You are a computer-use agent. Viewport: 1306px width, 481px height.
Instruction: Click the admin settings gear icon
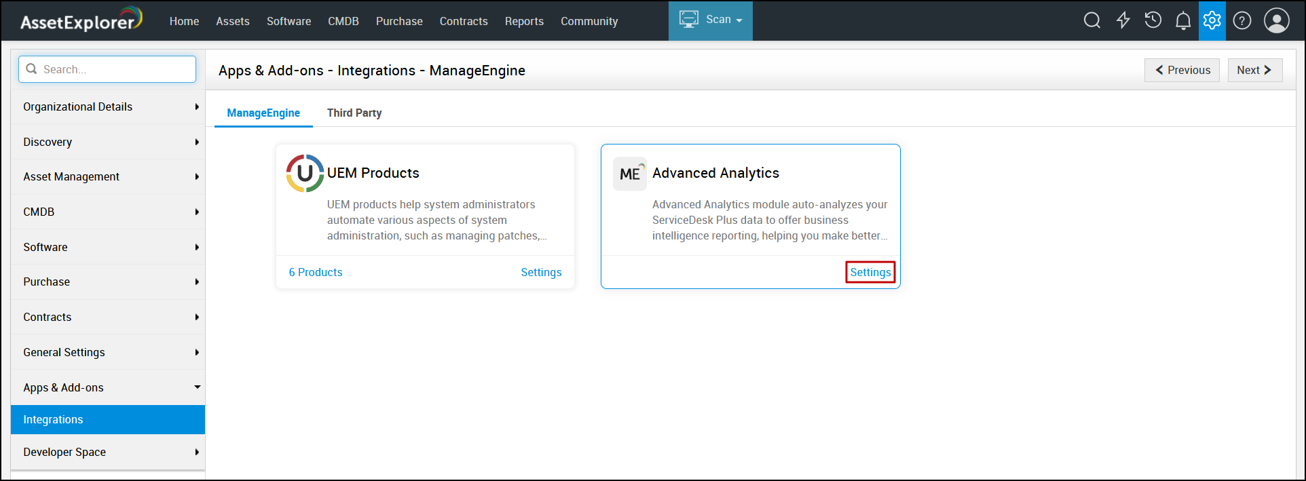point(1212,21)
